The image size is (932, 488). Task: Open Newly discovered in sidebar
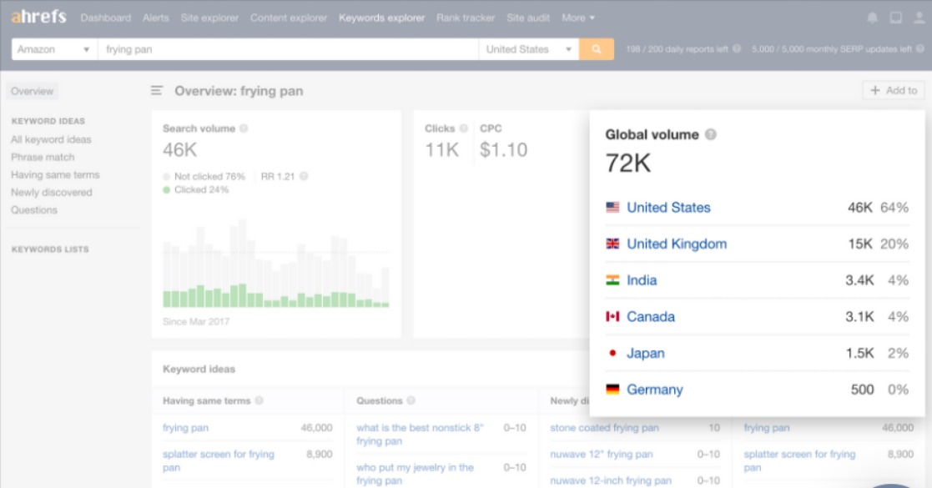(52, 192)
